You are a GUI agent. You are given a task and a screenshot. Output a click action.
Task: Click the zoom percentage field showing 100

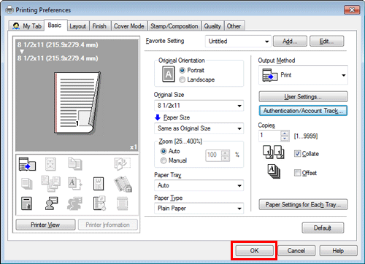tap(214, 155)
